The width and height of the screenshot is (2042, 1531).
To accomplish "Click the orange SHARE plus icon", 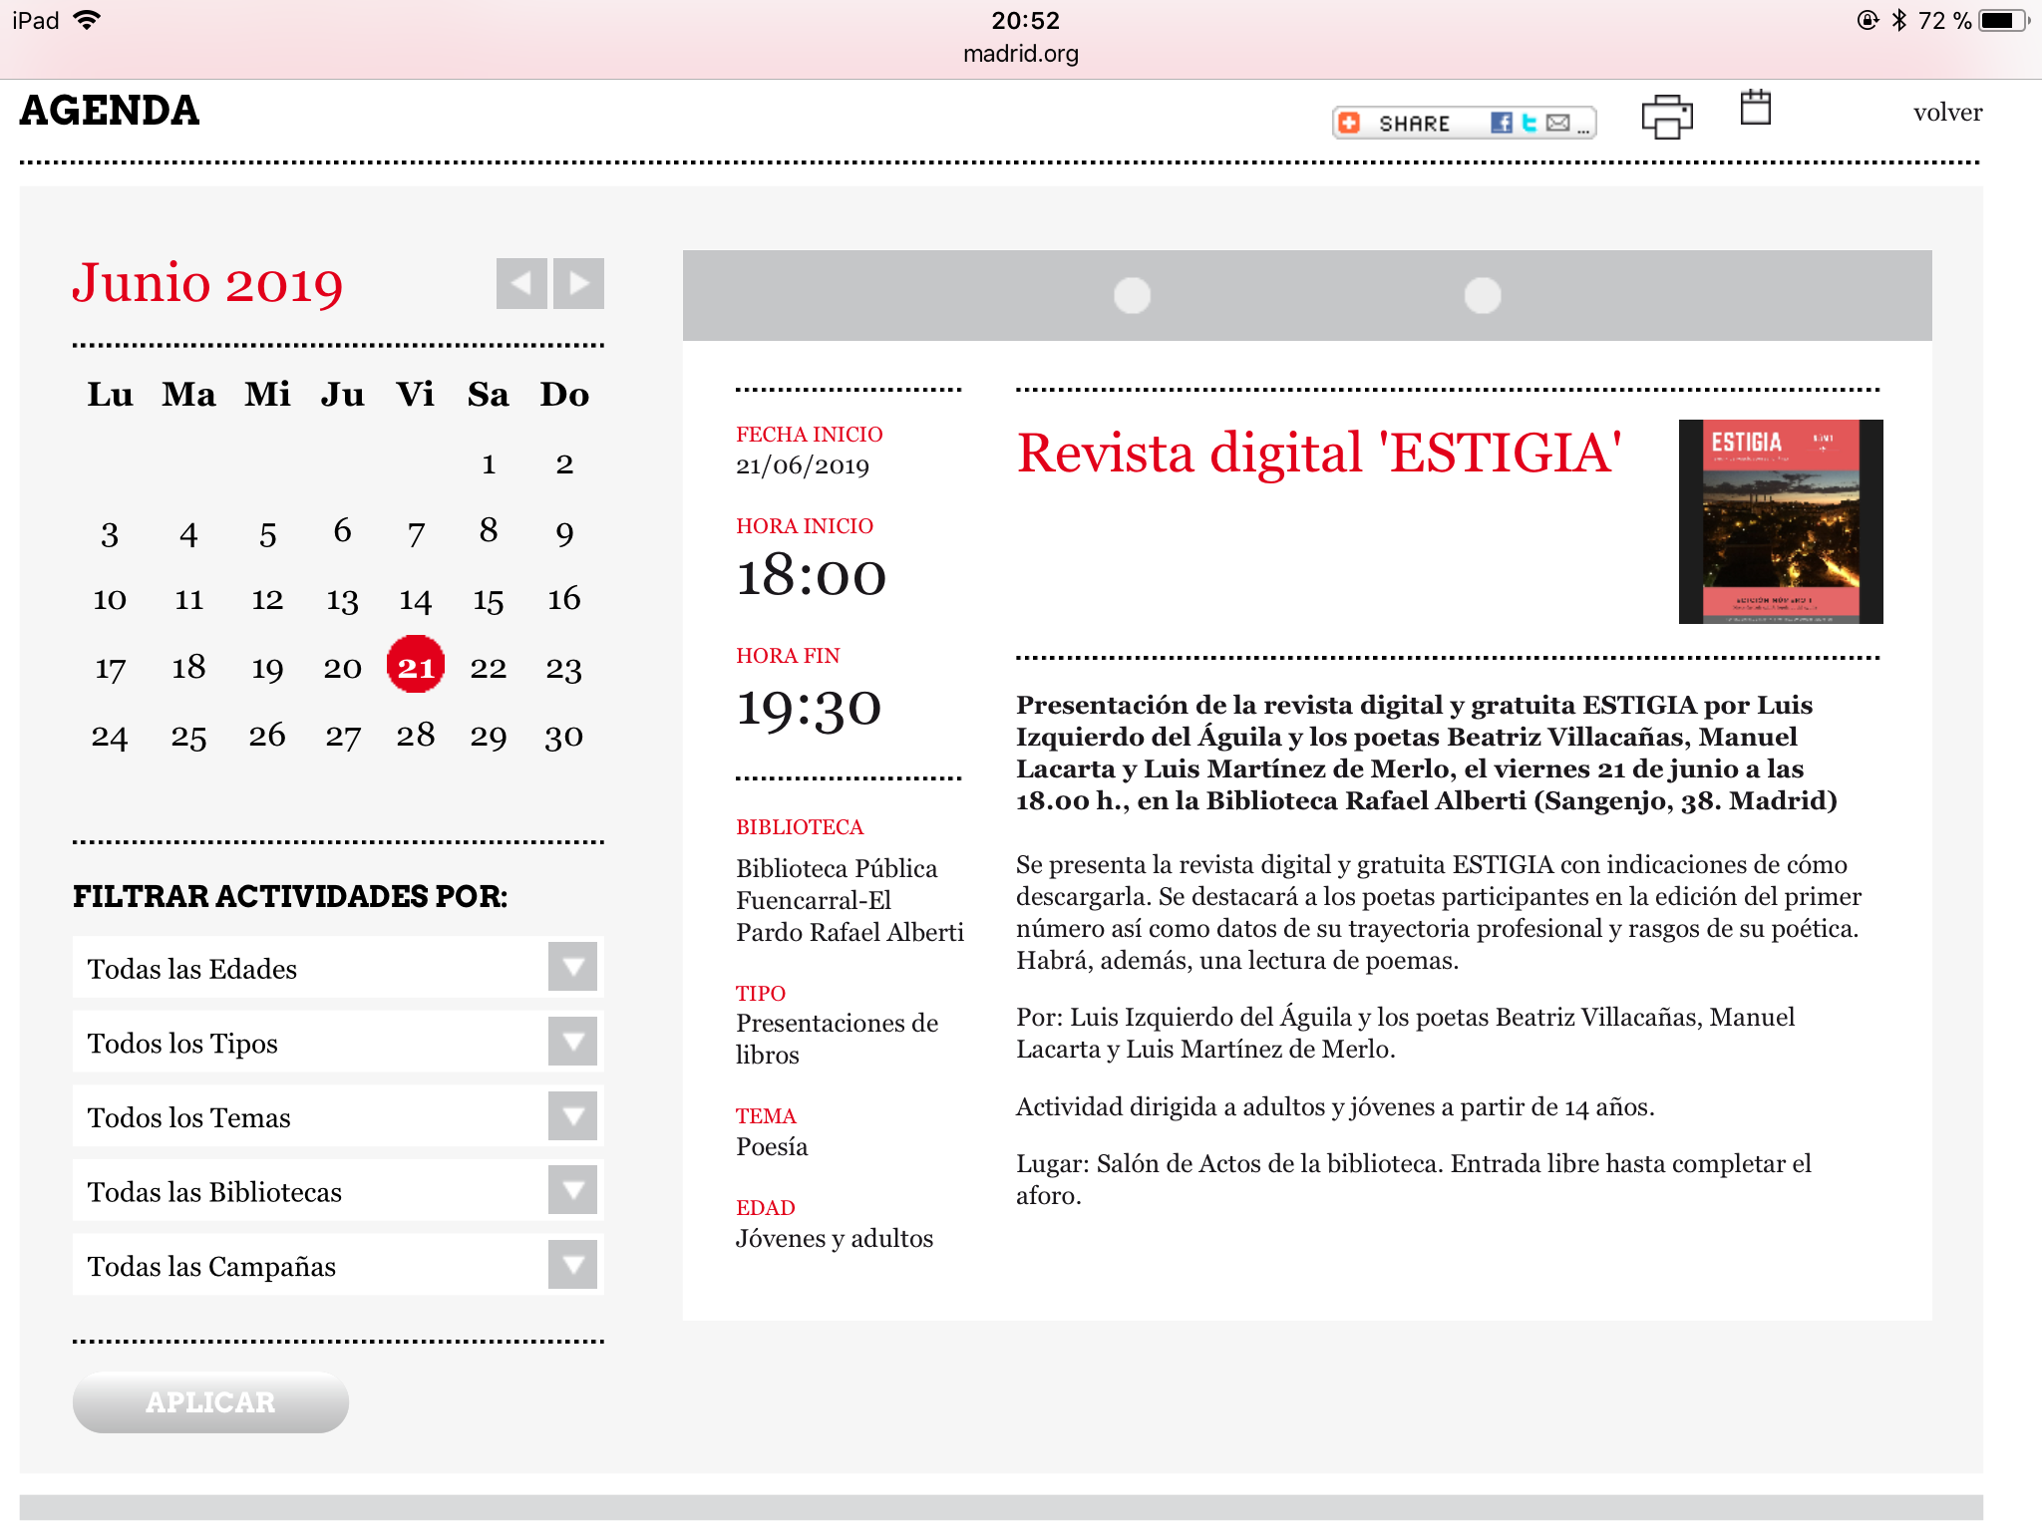I will tap(1350, 123).
